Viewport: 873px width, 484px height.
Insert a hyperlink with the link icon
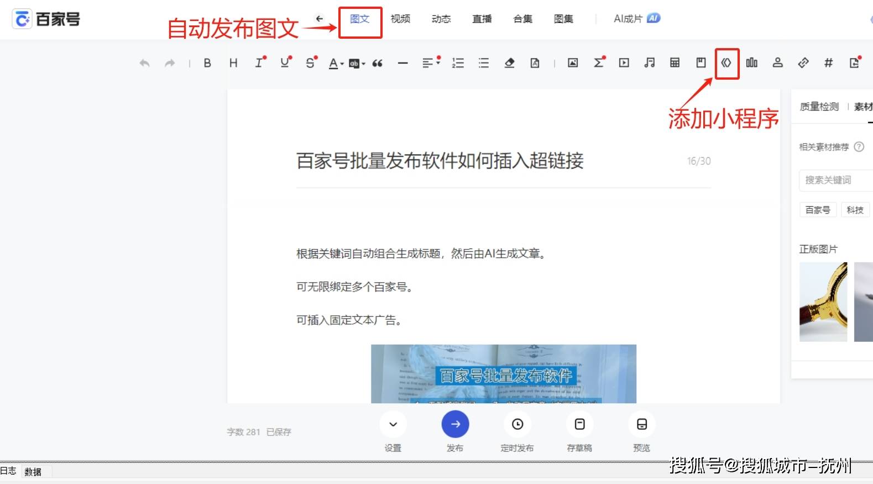pyautogui.click(x=803, y=63)
